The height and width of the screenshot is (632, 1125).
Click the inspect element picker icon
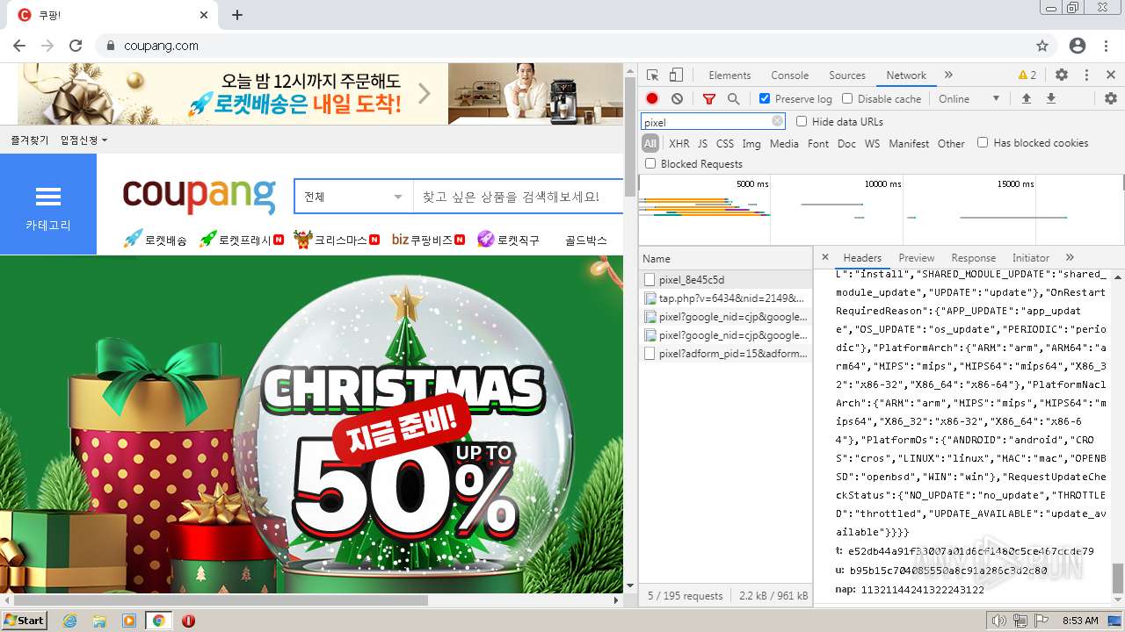(x=652, y=75)
